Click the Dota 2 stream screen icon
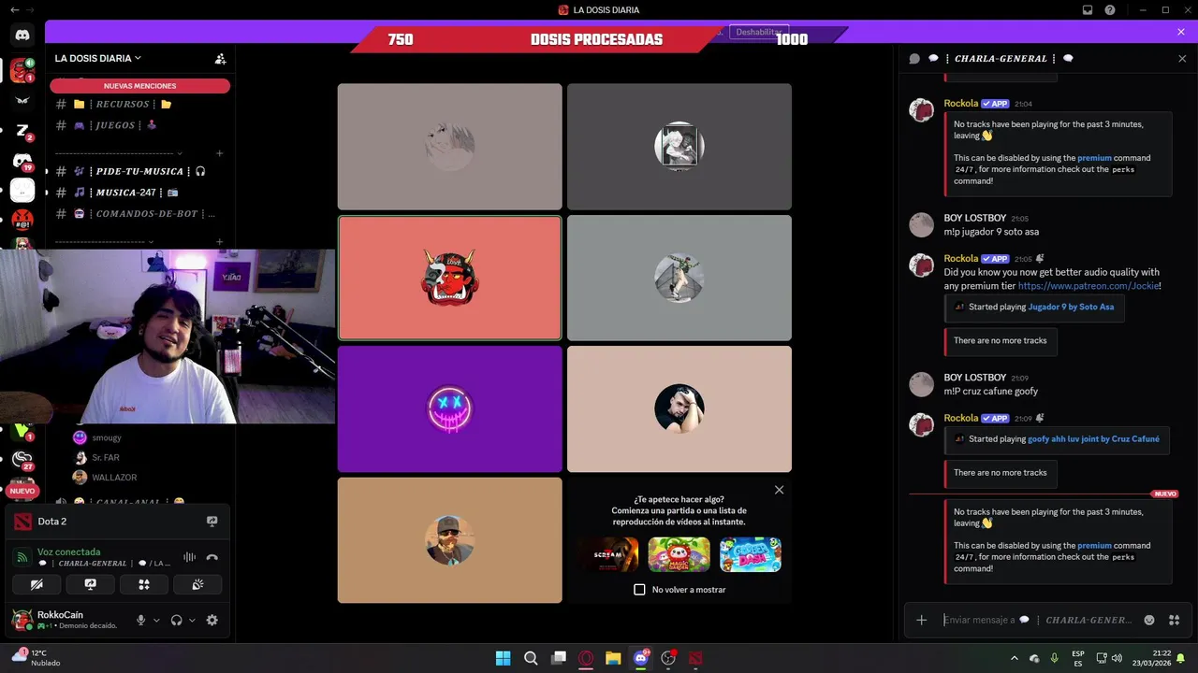 point(212,522)
